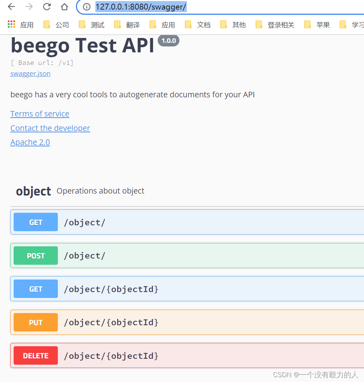Image resolution: width=364 pixels, height=382 pixels.
Task: Click the Base url /v1 text
Action: (42, 63)
